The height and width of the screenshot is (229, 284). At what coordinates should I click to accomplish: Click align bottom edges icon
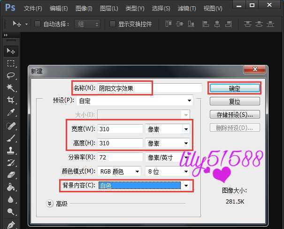click(191, 24)
